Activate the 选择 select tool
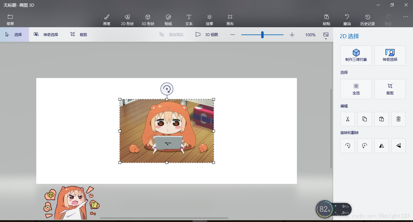Screen dimensions: 413x222 tap(15, 34)
